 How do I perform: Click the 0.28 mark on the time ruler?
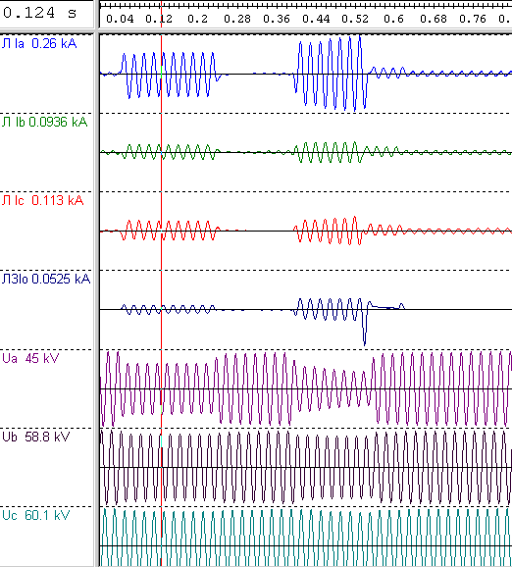237,19
